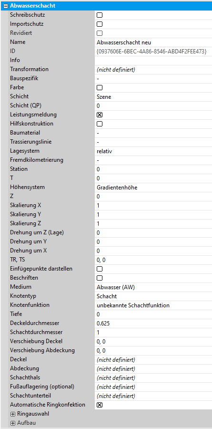The height and width of the screenshot is (429, 212).
Task: Expand the Aufbau group
Action: 12,423
